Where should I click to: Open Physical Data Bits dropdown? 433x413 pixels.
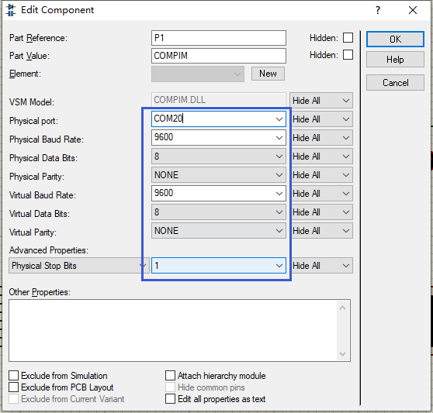point(218,157)
